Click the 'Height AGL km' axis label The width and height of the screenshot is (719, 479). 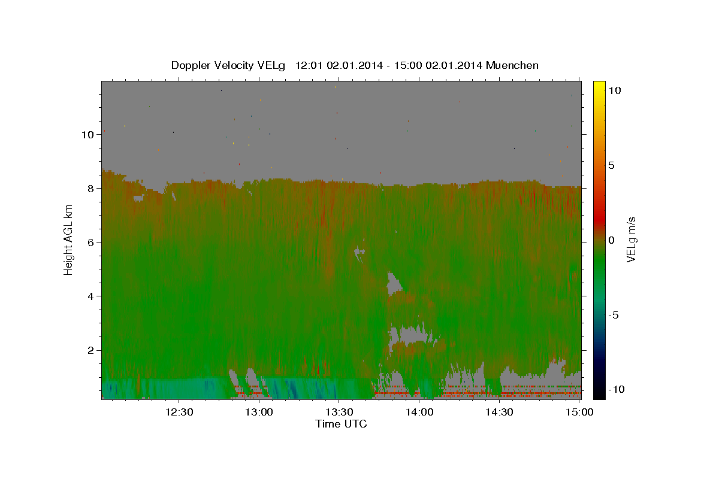click(x=68, y=239)
